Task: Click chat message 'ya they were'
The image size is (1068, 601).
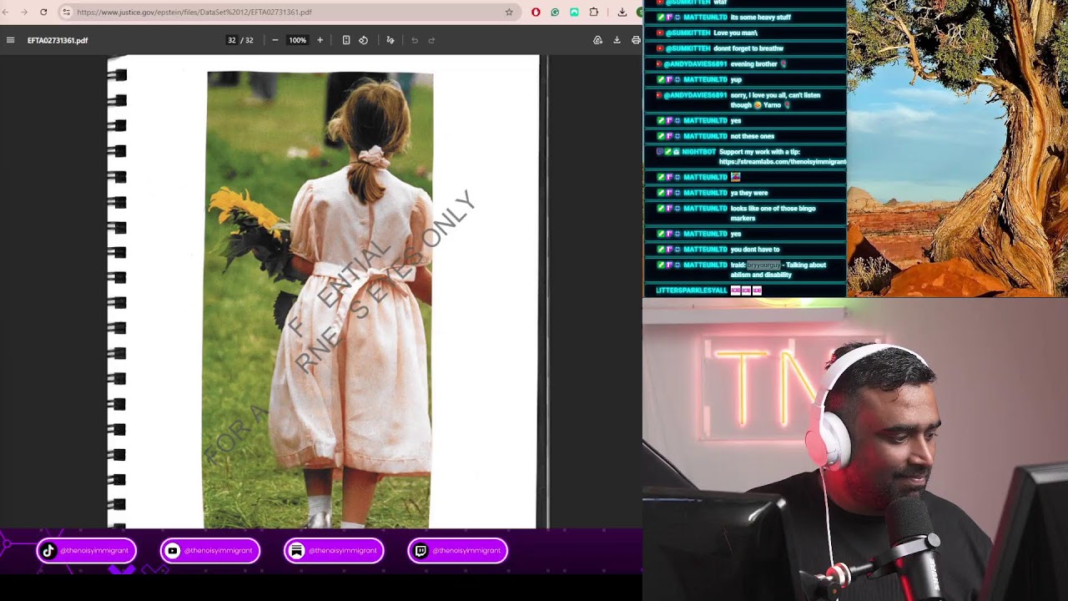Action: pyautogui.click(x=748, y=193)
